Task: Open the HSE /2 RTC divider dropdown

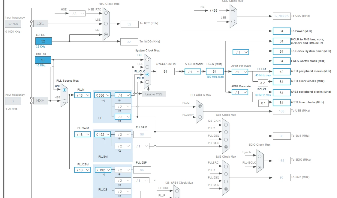Action: [x=77, y=13]
